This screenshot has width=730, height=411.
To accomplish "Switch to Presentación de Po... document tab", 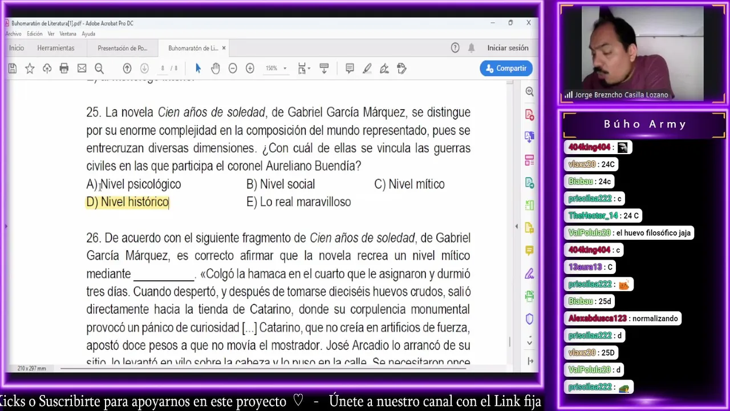I will click(122, 48).
